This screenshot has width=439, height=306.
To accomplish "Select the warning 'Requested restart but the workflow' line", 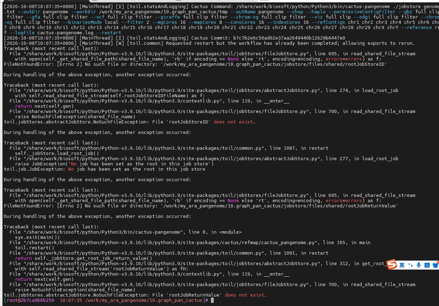I will point(209,43).
